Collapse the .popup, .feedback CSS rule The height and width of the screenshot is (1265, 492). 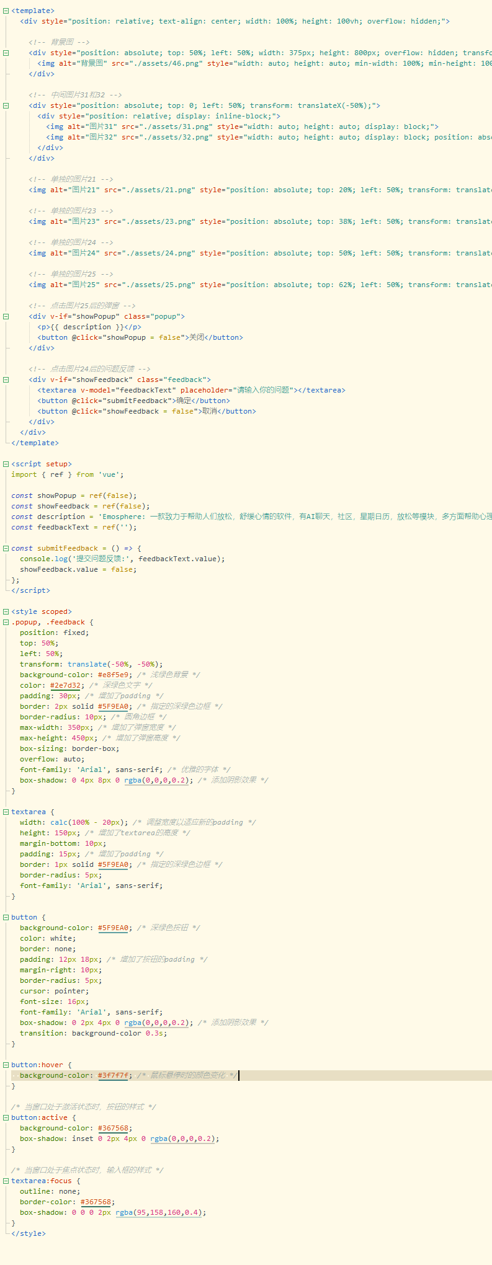click(6, 622)
